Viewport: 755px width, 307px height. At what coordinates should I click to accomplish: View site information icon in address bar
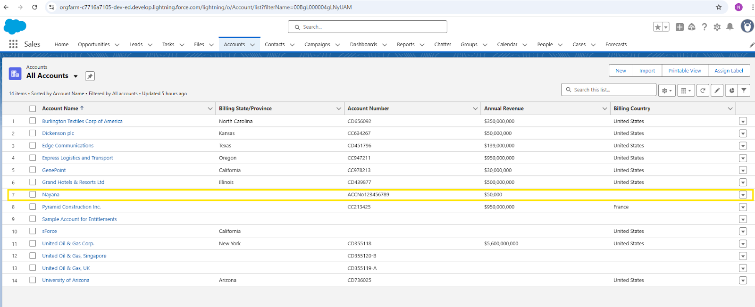(x=52, y=7)
